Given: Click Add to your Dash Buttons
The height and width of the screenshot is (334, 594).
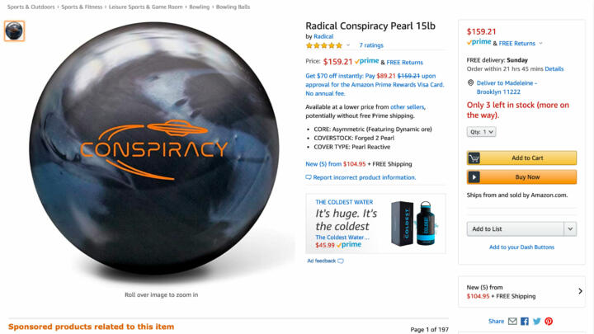Looking at the screenshot, I should click(x=521, y=247).
